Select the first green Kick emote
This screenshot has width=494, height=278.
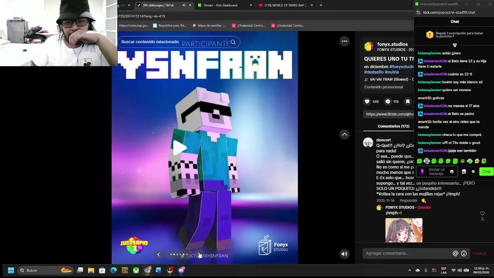(420, 161)
